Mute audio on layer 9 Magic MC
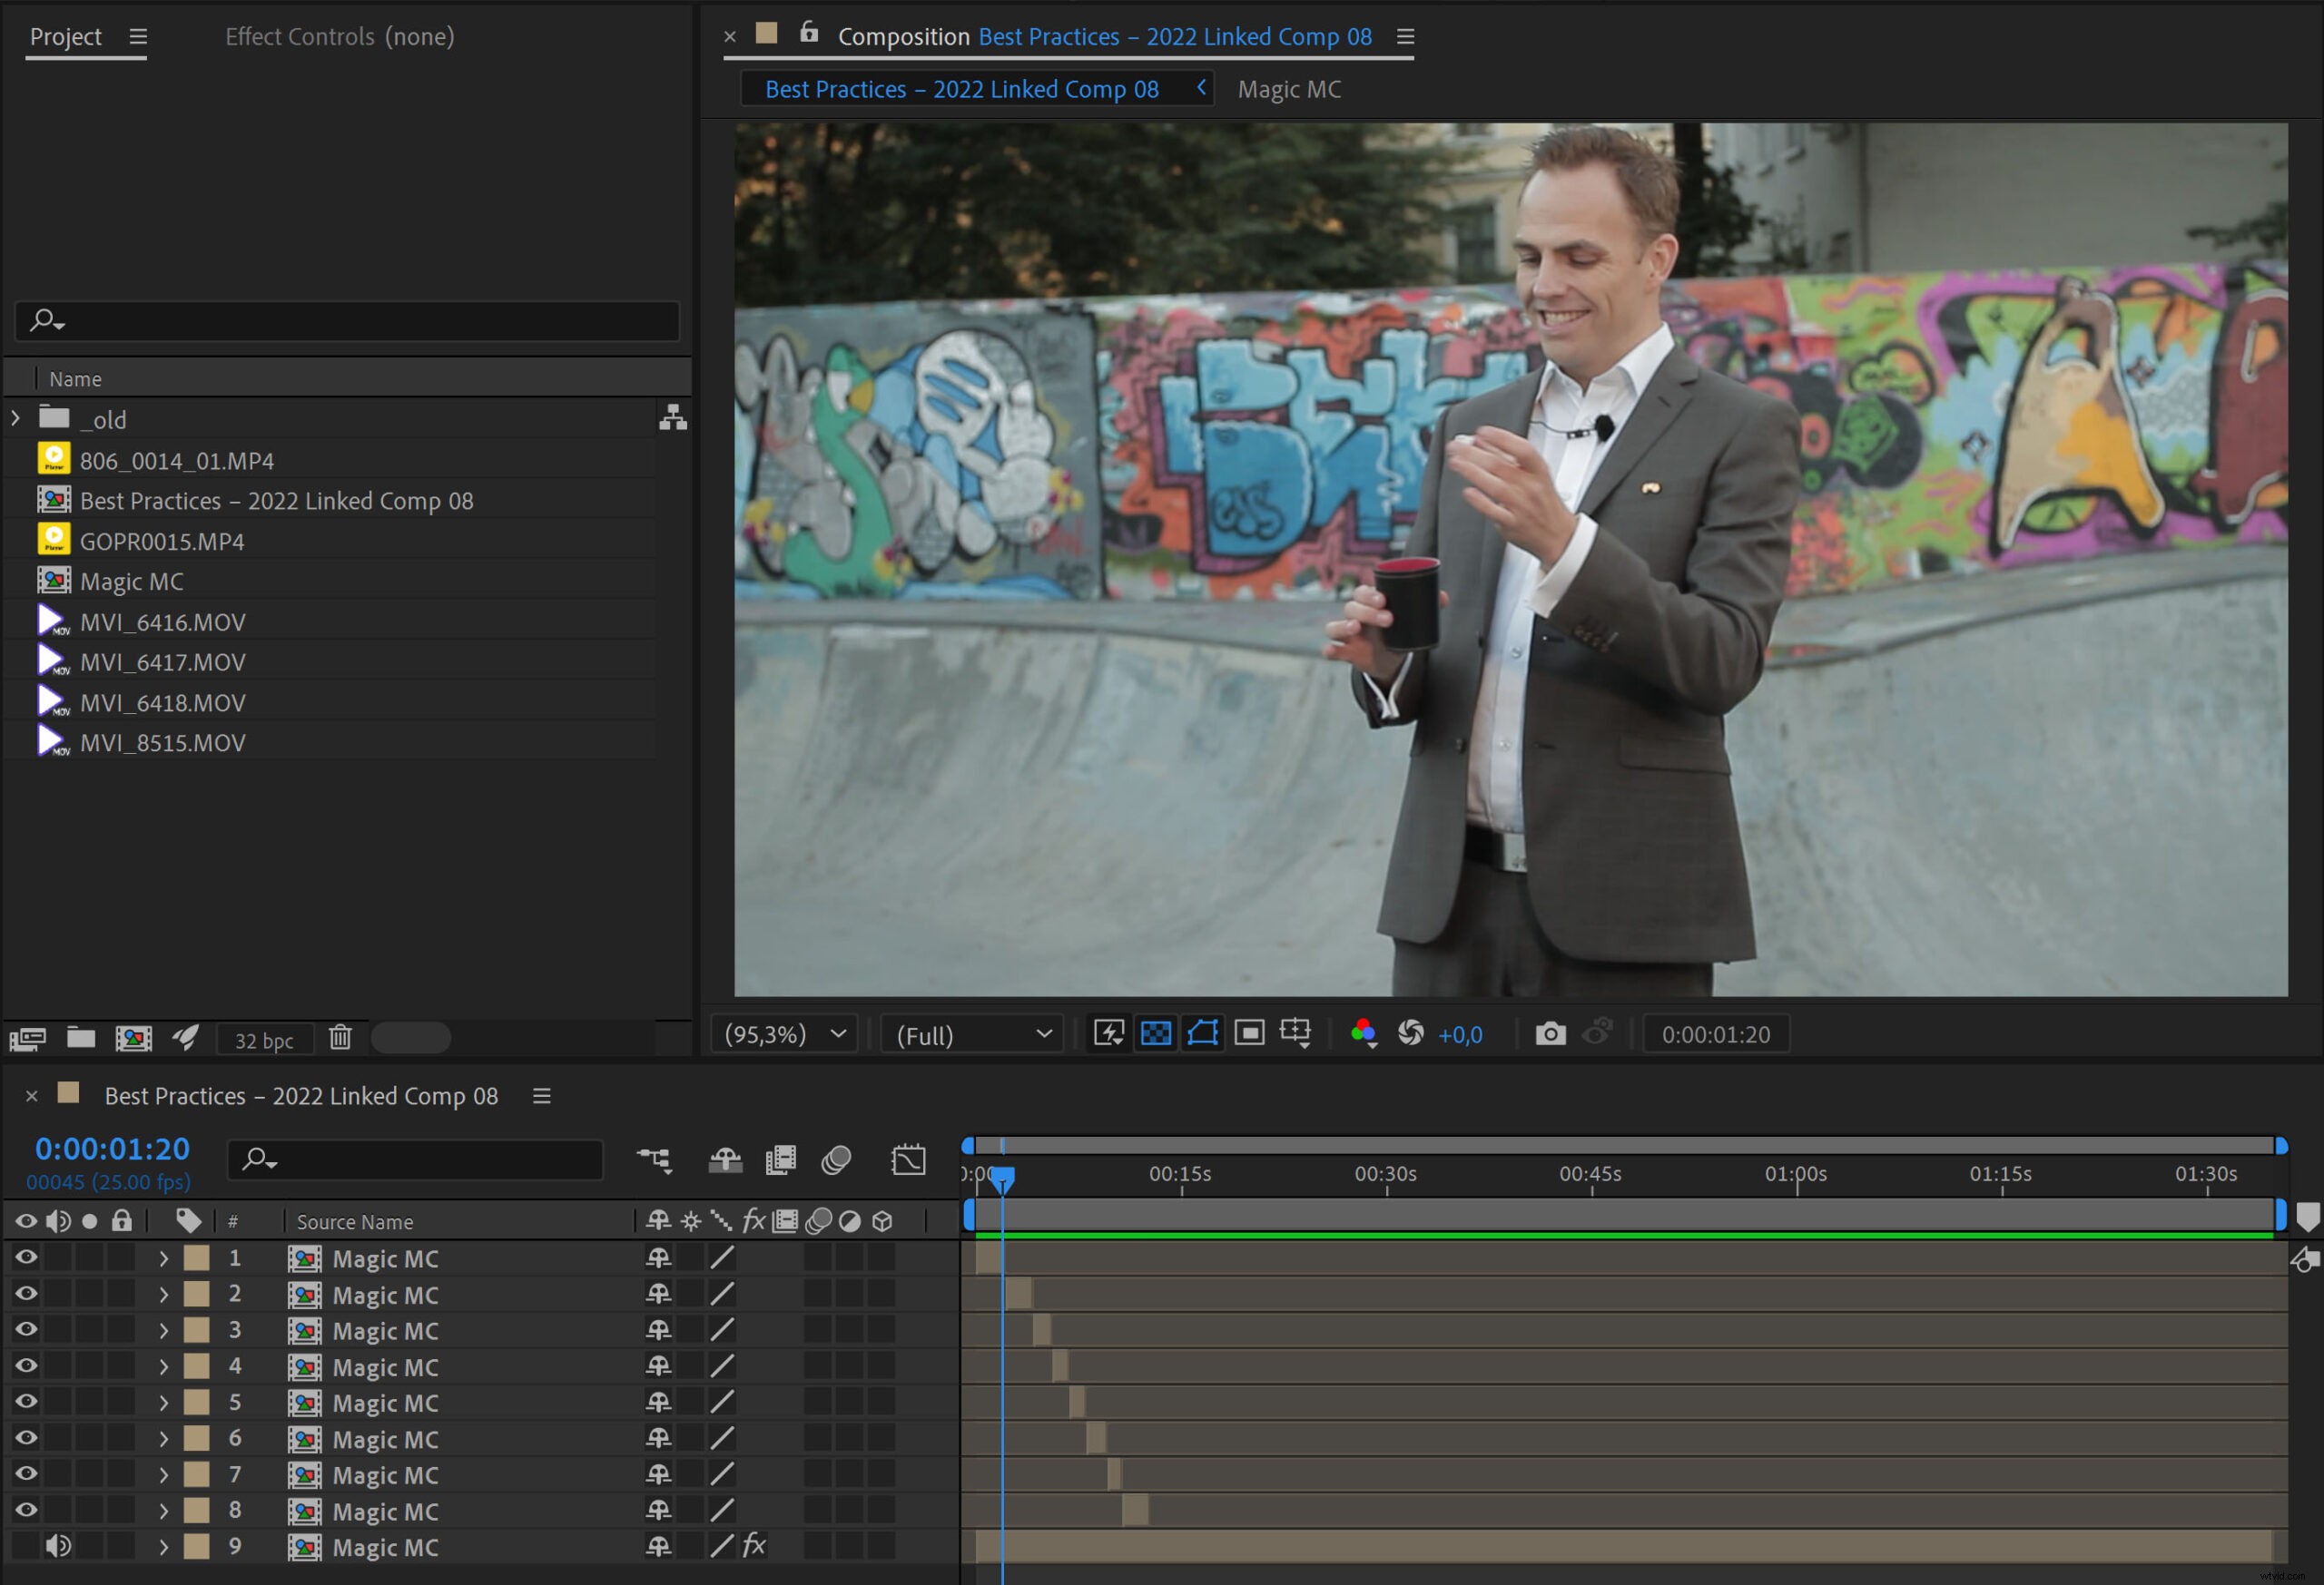This screenshot has height=1585, width=2324. (x=58, y=1546)
